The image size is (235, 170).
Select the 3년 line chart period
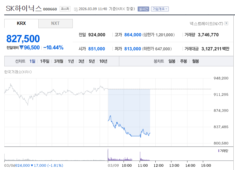pyautogui.click(x=81, y=61)
